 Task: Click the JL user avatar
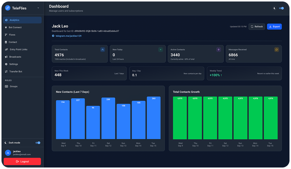pos(8,153)
